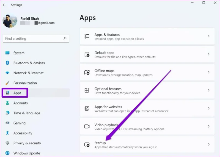Screen dimensions: 220x157
Task: Click the Video playback camera icon
Action: (87, 126)
